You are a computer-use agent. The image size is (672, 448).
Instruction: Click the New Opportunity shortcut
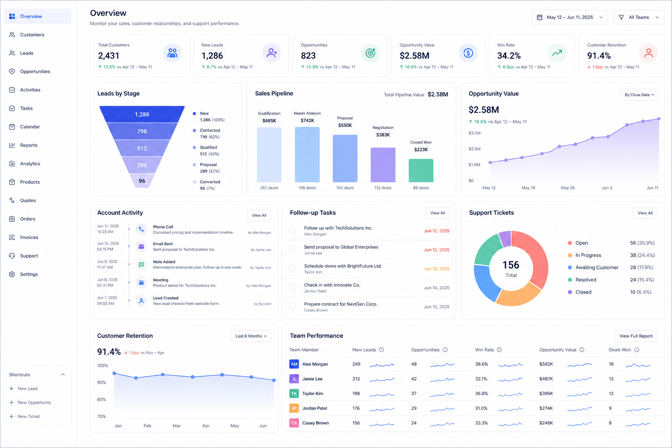point(30,402)
